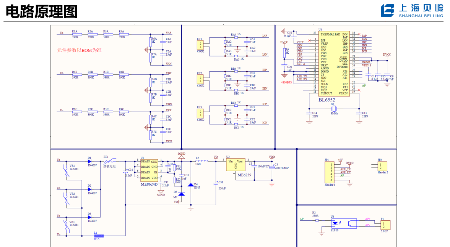The height and width of the screenshot is (247, 450).
Task: Select the "VDD" net label above C5
Action: point(272,157)
